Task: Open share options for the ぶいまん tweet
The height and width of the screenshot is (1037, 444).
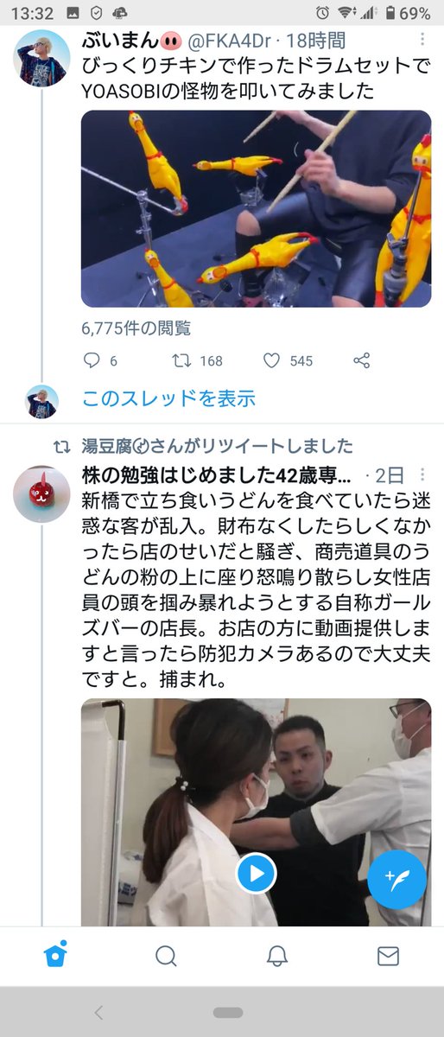Action: 363,360
